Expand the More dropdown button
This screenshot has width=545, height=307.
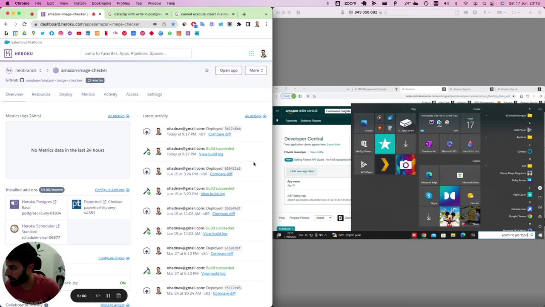pyautogui.click(x=256, y=70)
